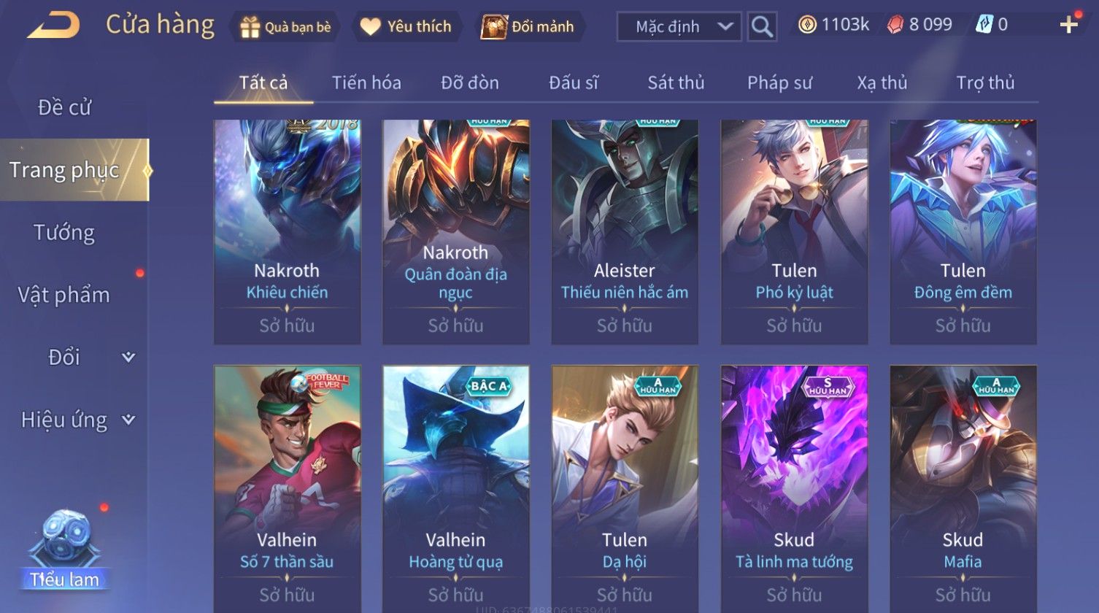The image size is (1099, 613).
Task: Open the Mặc định sort dropdown
Action: coord(679,27)
